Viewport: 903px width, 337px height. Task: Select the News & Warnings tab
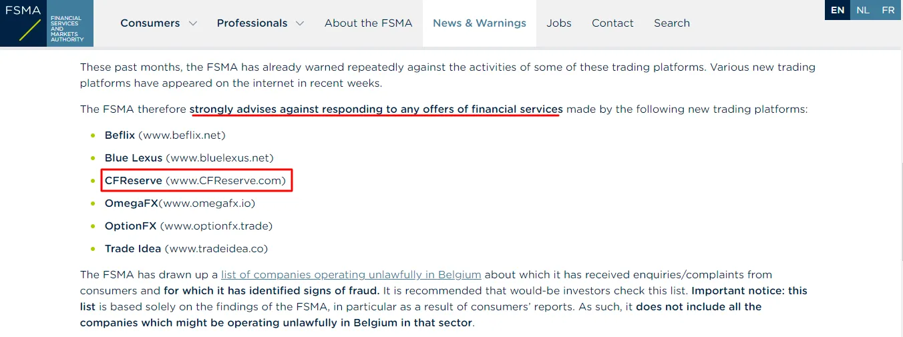480,23
